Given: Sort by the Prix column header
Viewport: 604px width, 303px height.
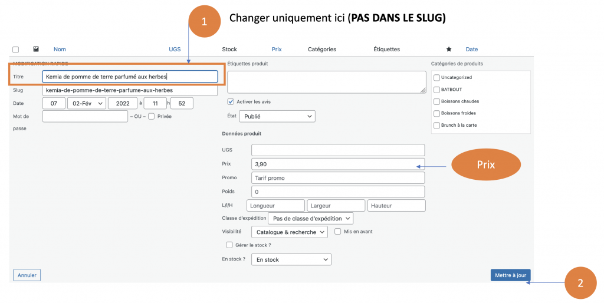Looking at the screenshot, I should 277,50.
